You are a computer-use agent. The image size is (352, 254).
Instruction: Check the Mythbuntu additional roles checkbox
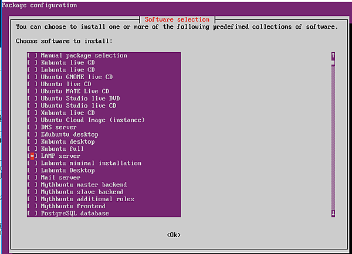click(x=32, y=199)
